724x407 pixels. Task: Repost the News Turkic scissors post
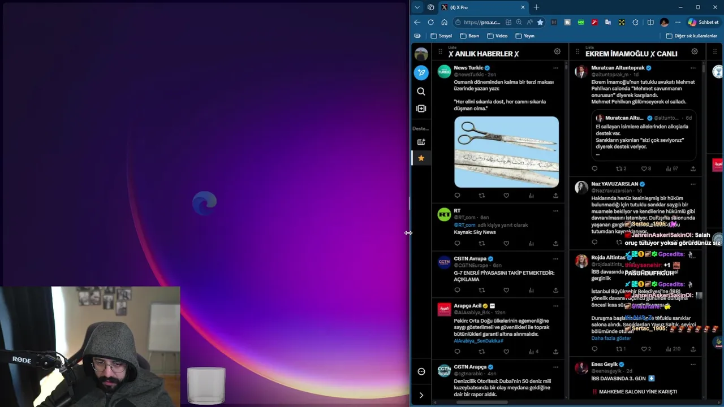click(x=482, y=196)
